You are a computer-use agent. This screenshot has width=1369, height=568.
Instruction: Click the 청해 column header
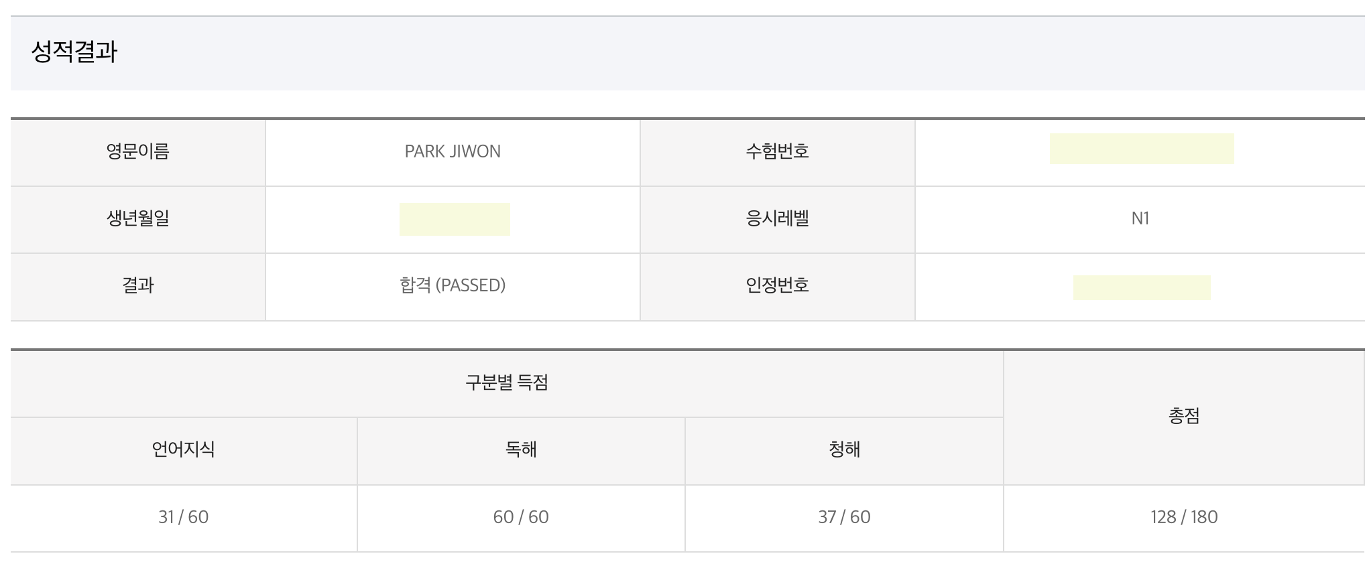844,449
